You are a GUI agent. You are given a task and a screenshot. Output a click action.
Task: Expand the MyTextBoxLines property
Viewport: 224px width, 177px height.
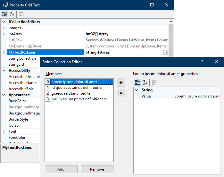[x=4, y=52]
